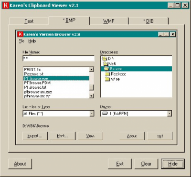The width and height of the screenshot is (191, 177).
Task: Switch to the WMF tab
Action: pyautogui.click(x=108, y=21)
